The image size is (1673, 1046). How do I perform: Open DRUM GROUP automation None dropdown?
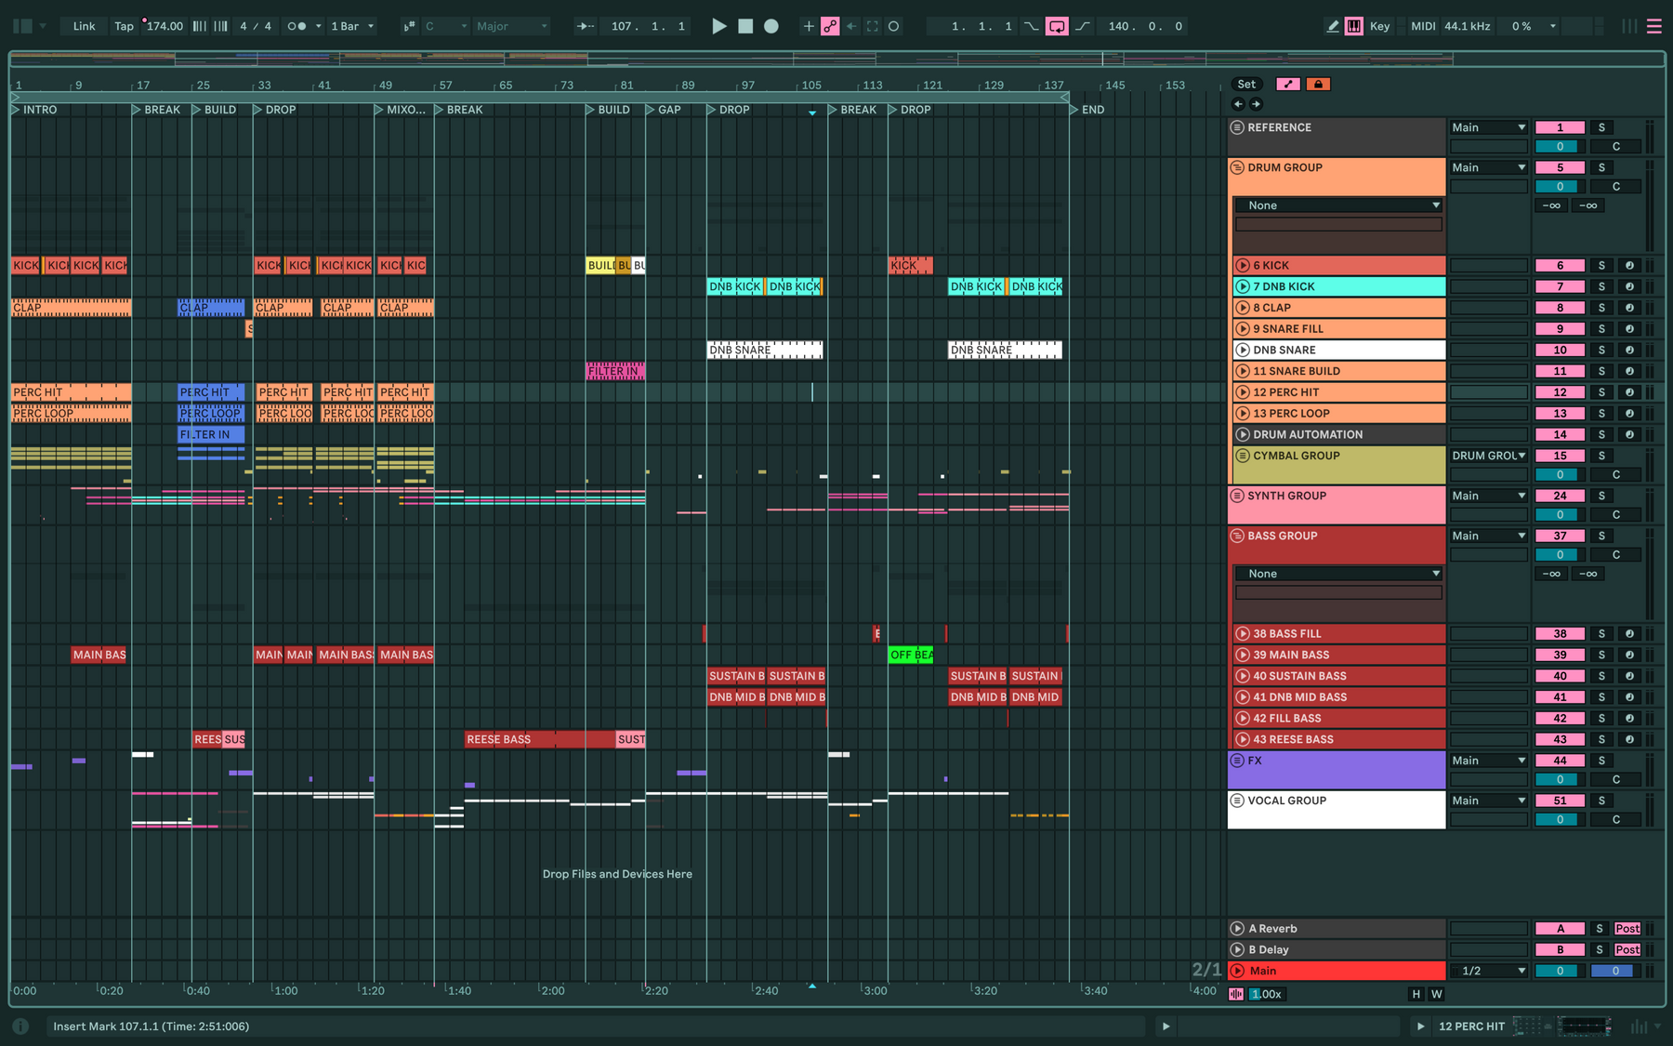pos(1338,205)
